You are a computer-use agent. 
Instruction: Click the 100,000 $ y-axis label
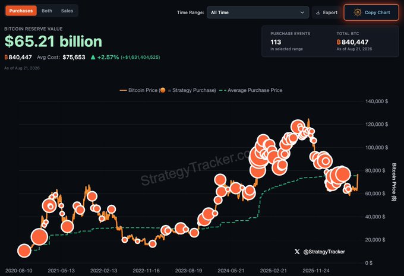(x=377, y=148)
